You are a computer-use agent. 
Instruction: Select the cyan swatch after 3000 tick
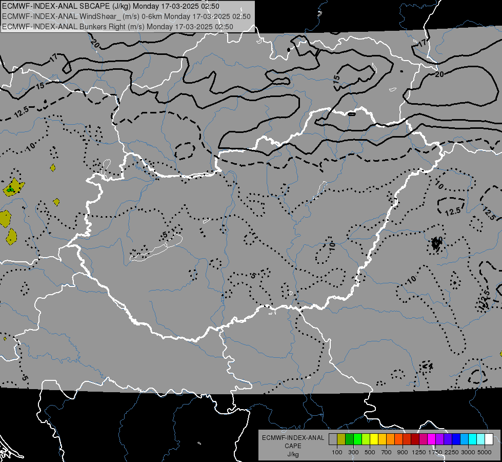coord(473,439)
